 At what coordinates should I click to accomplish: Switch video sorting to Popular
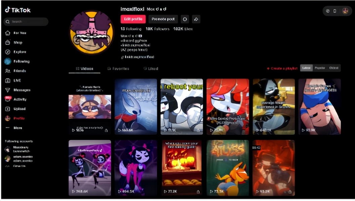(x=319, y=68)
